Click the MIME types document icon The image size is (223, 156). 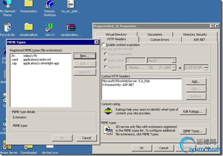[108, 131]
